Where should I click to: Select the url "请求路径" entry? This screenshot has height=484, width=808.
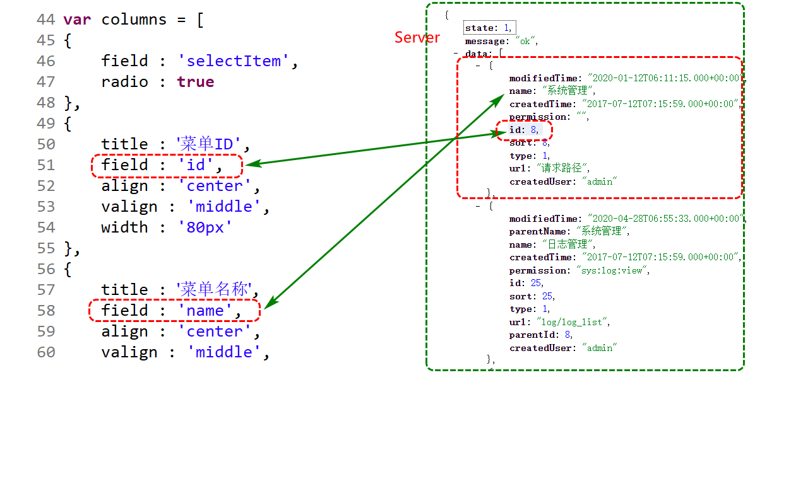pos(550,168)
